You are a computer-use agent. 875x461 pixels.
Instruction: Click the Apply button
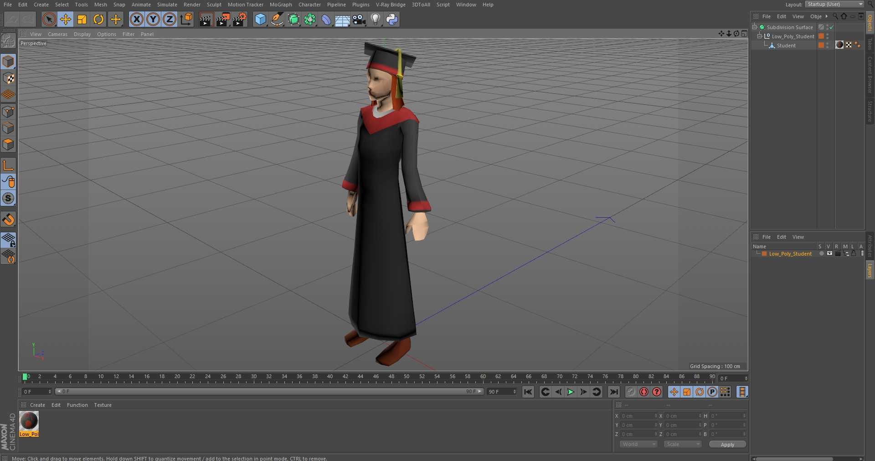coord(727,445)
